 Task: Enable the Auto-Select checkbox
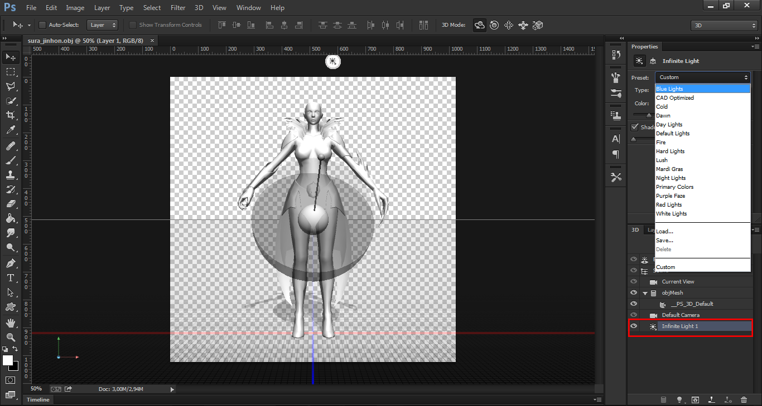tap(42, 25)
